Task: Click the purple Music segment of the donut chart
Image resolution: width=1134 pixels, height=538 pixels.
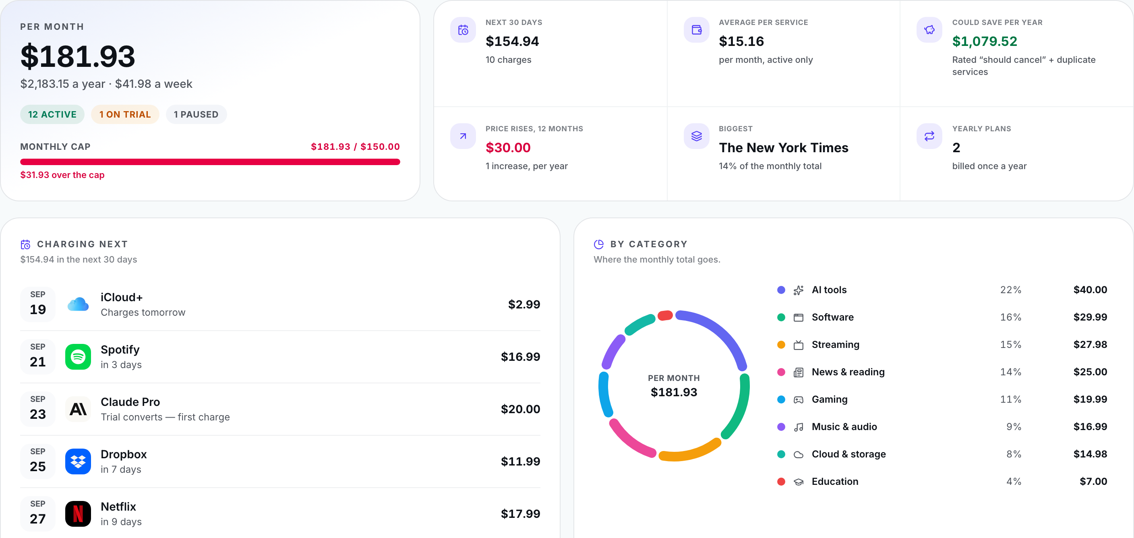Action: click(x=613, y=350)
